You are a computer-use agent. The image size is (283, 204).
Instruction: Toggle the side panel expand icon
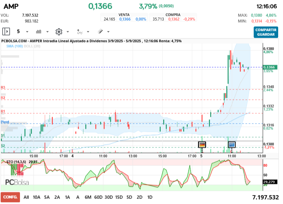(6, 32)
